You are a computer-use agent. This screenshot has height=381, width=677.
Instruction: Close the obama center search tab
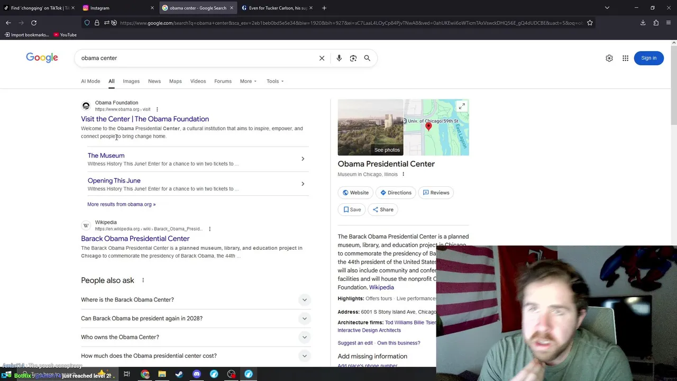(231, 8)
